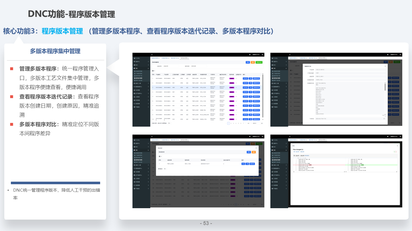Image resolution: width=412 pixels, height=231 pixels.
Task: Click blue query button in history dialog
Action: point(249,152)
